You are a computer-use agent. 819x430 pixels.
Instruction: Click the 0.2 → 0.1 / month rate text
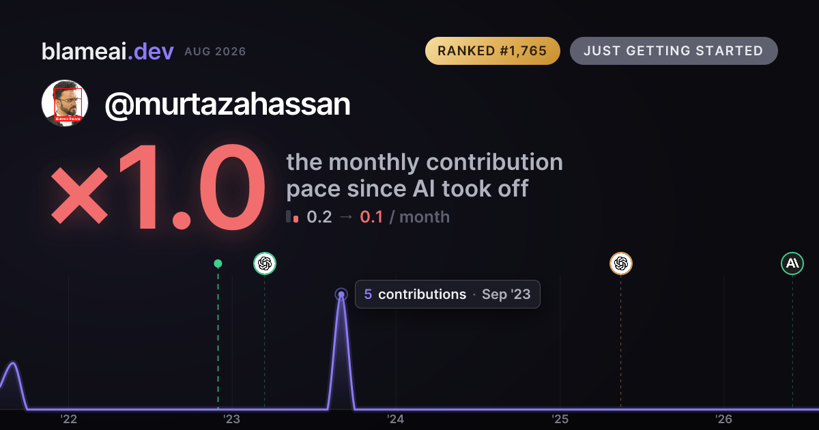378,217
